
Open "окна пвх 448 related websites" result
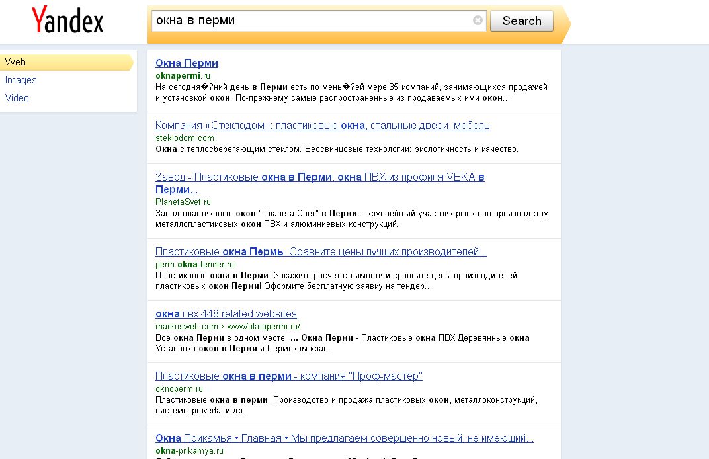tap(226, 314)
